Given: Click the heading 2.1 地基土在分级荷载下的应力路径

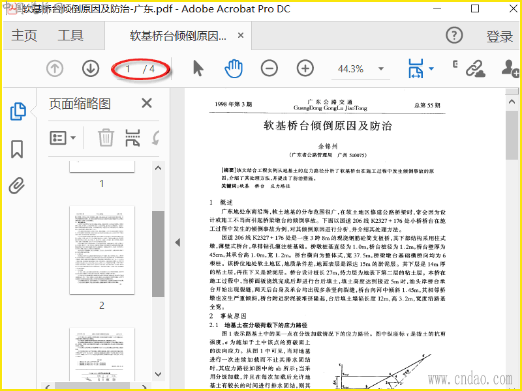Looking at the screenshot, I should coord(258,325).
